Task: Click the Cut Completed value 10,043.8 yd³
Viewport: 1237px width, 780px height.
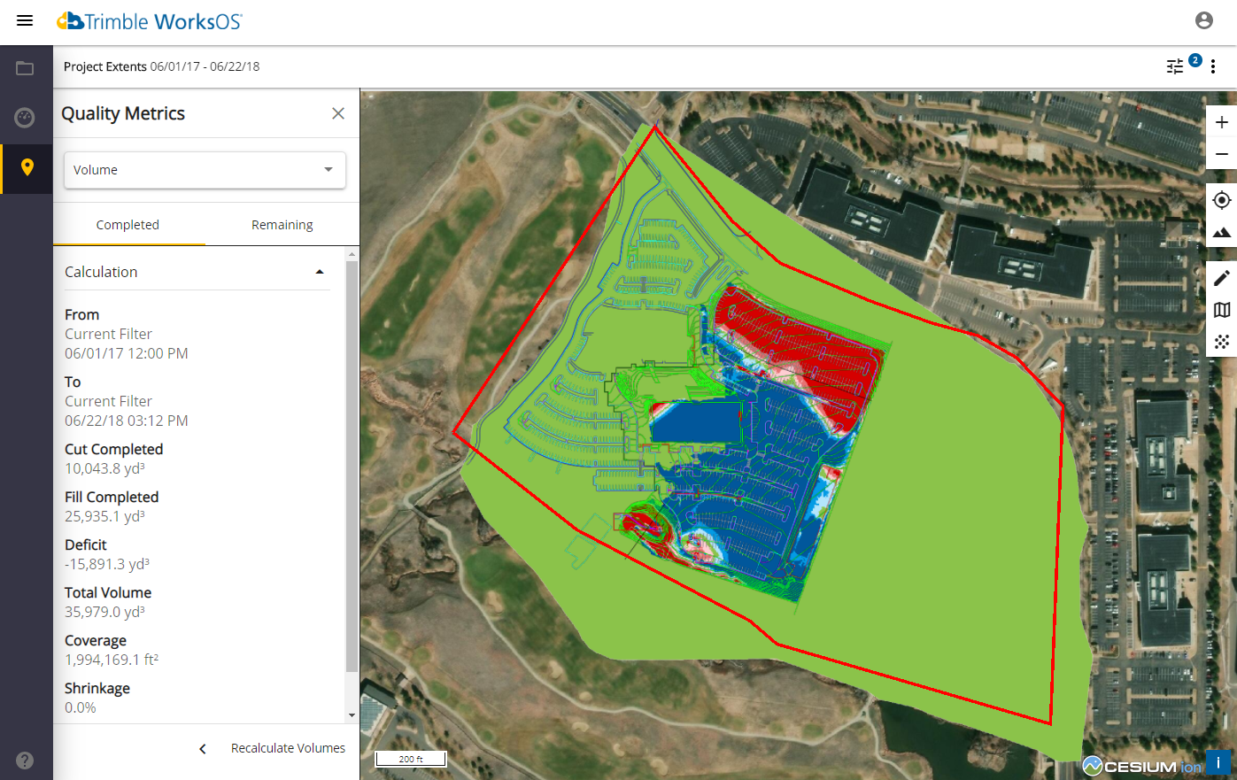Action: coord(104,468)
